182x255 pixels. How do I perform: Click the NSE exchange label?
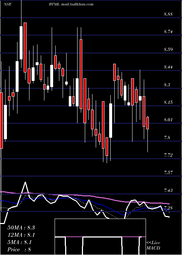7,4
